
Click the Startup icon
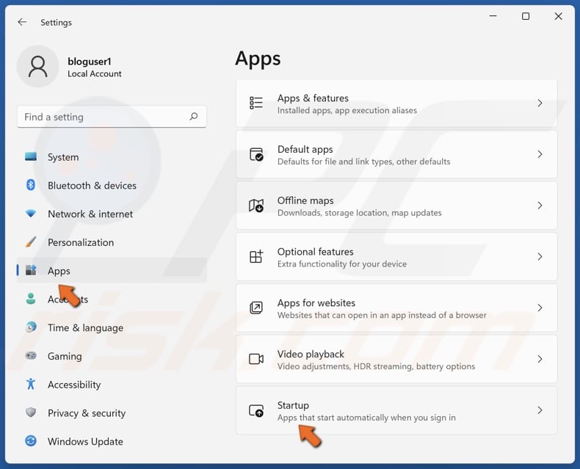point(256,410)
